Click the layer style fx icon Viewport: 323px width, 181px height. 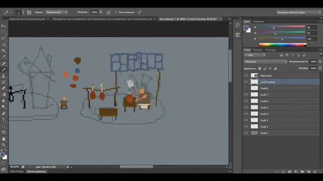[x=284, y=171]
